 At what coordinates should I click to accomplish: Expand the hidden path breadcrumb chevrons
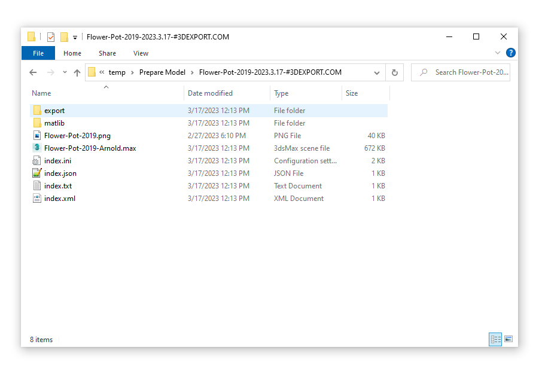click(102, 72)
